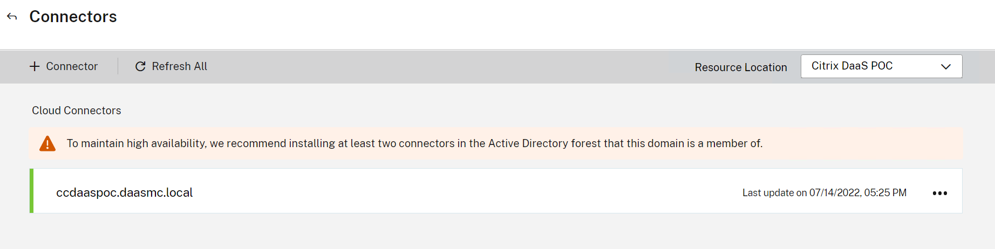The width and height of the screenshot is (995, 249).
Task: Click the Last update timestamp text
Action: [824, 193]
